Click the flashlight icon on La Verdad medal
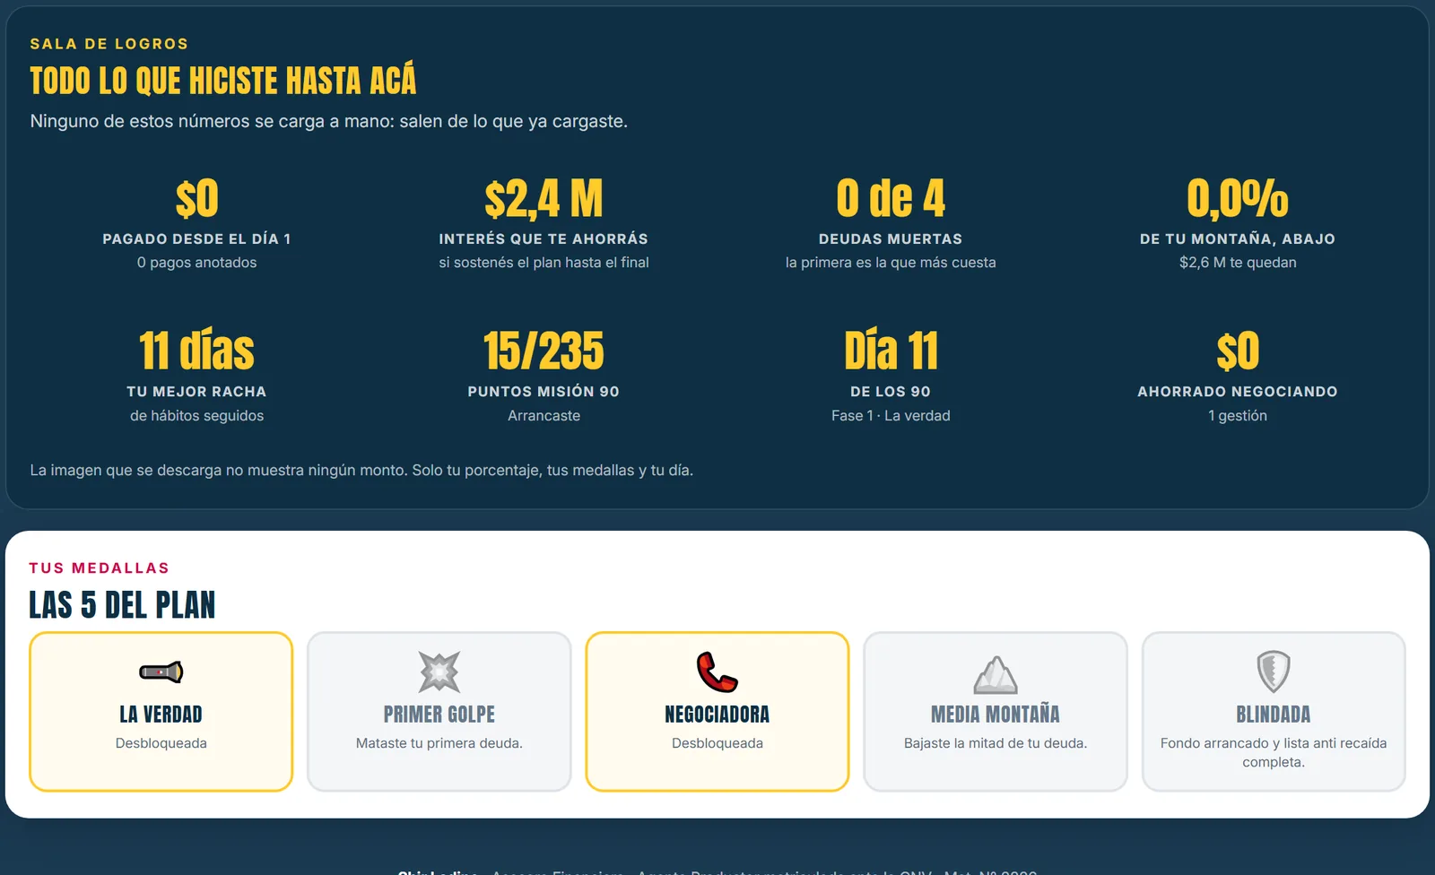Image resolution: width=1435 pixels, height=875 pixels. [x=161, y=671]
